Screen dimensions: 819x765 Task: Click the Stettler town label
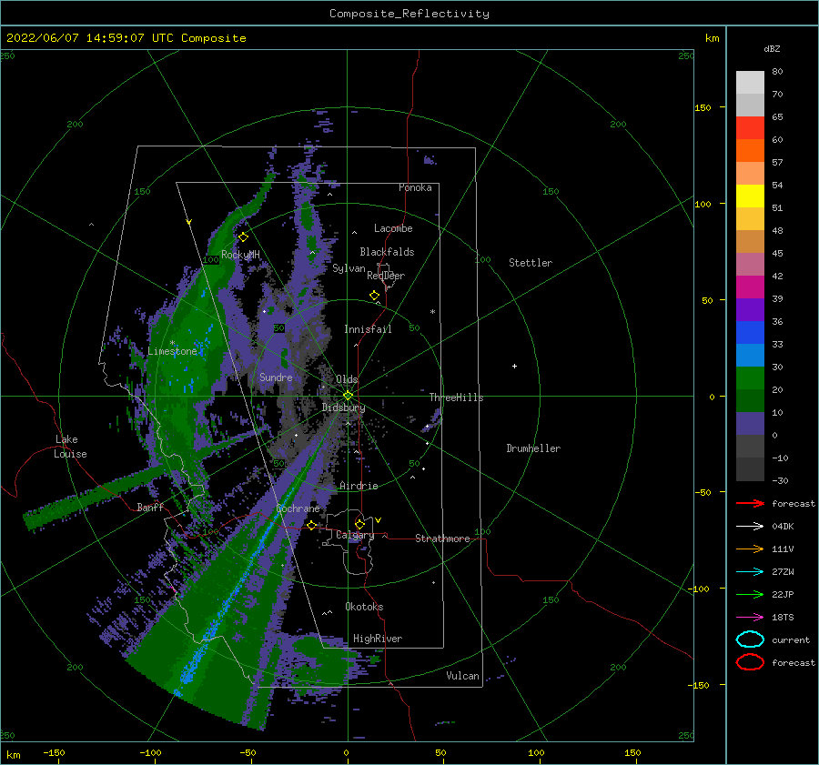tap(531, 263)
